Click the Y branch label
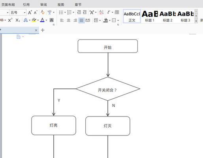203x158 pixels. pyautogui.click(x=59, y=100)
